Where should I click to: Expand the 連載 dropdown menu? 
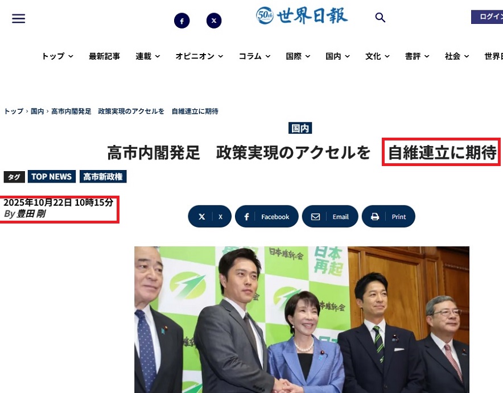coord(147,56)
